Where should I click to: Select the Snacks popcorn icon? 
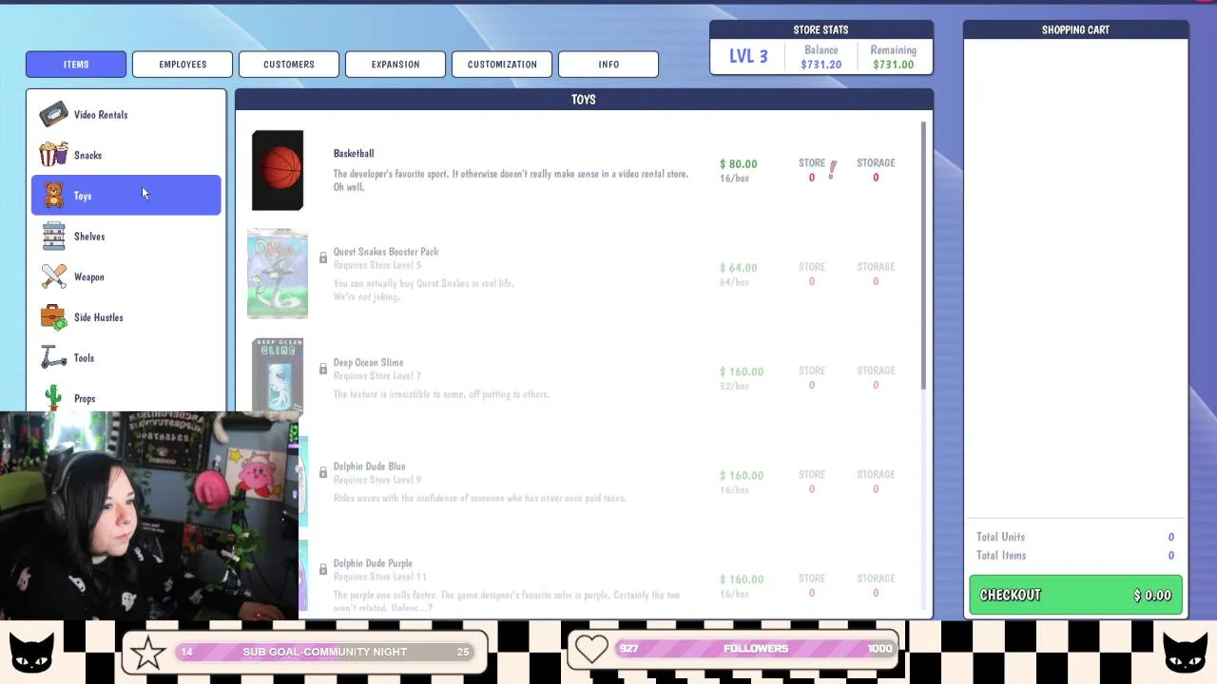tap(53, 155)
